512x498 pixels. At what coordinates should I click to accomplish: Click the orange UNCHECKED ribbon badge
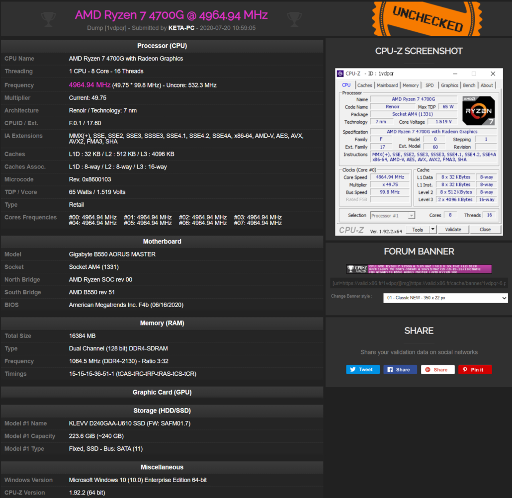click(427, 18)
